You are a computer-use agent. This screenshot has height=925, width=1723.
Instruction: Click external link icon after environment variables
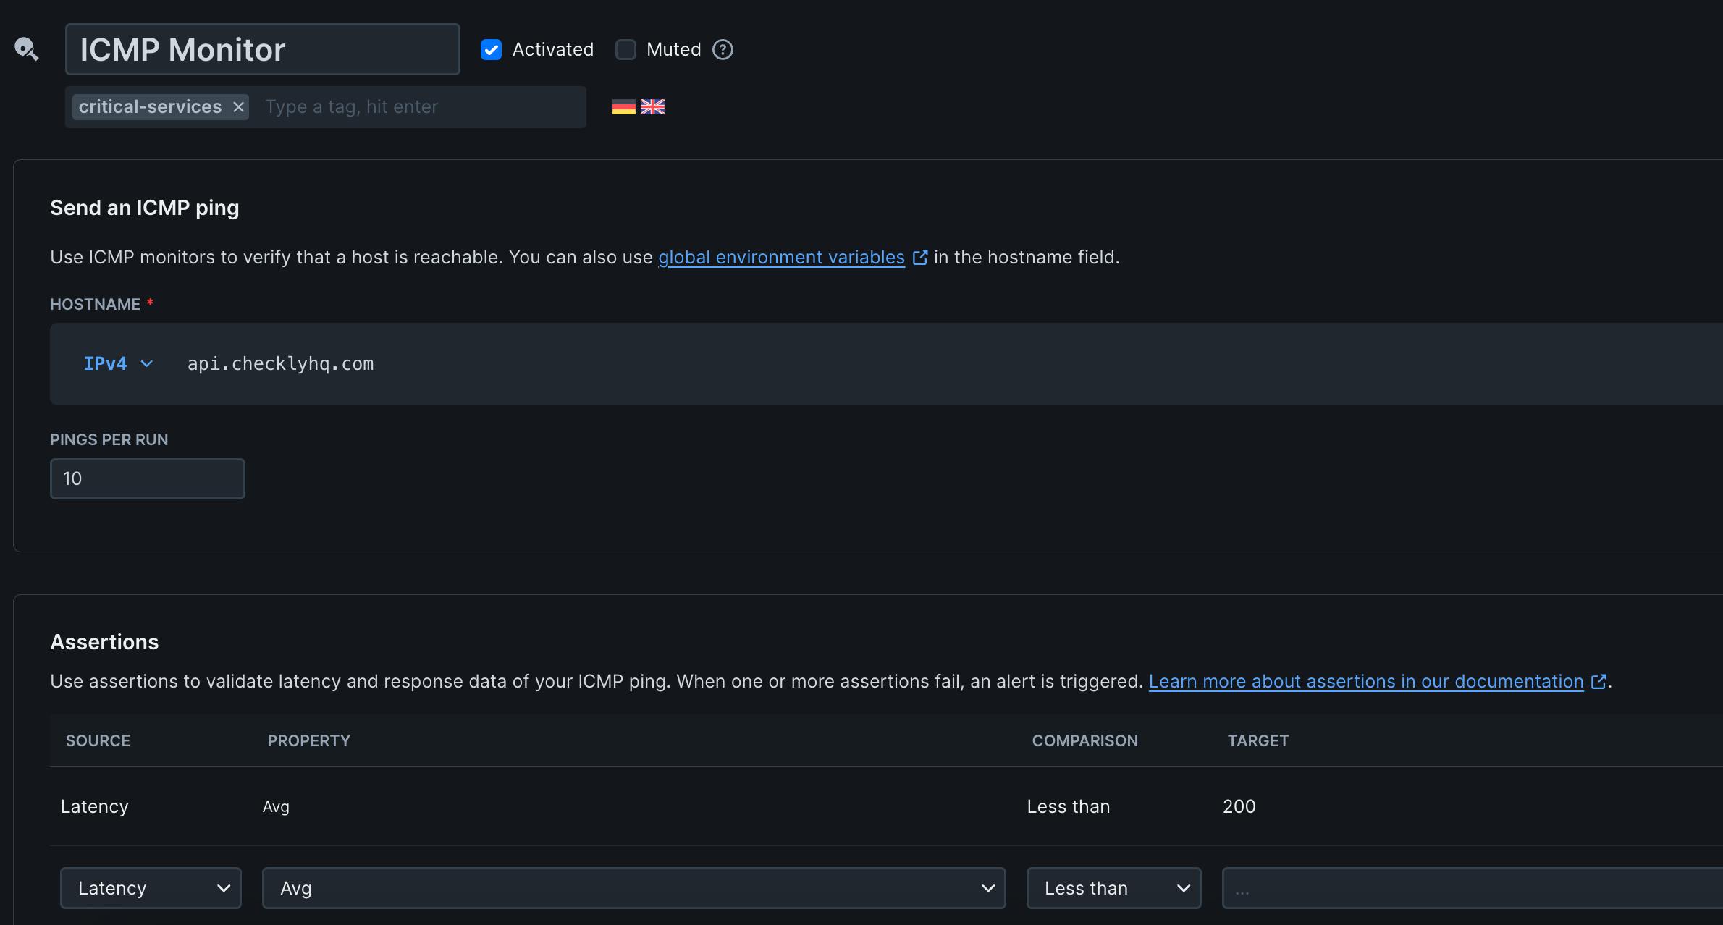pos(920,258)
